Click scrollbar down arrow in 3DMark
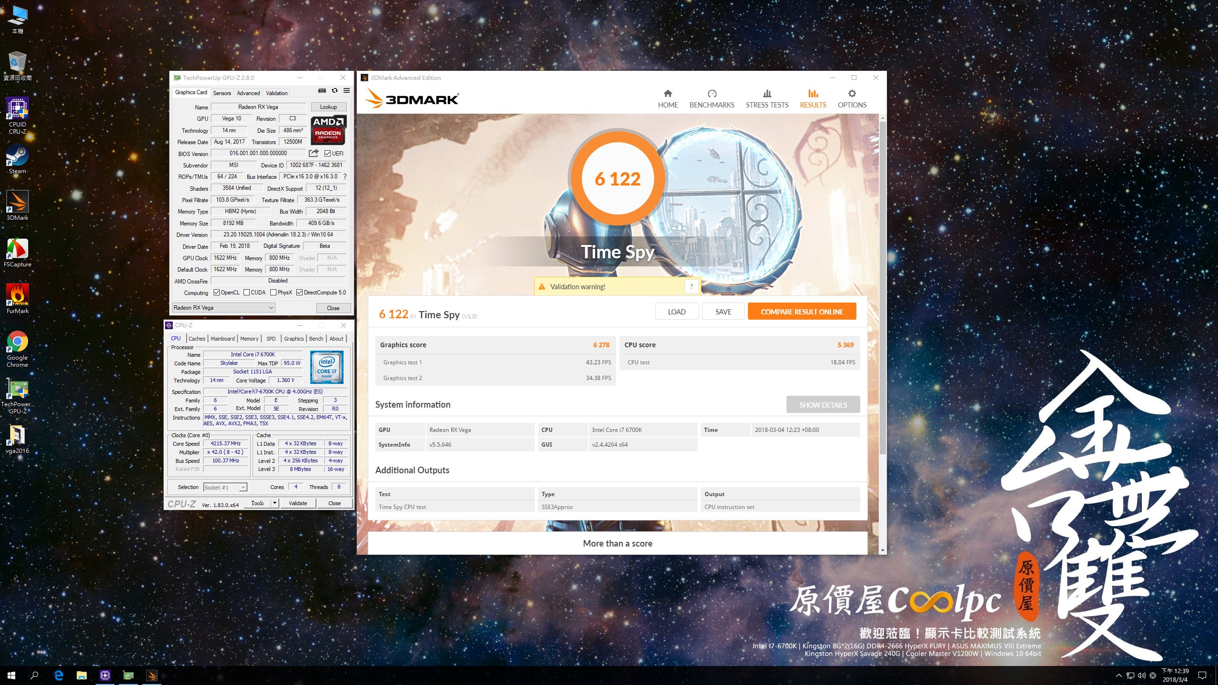Screen dimensions: 1218x685 pyautogui.click(x=883, y=550)
